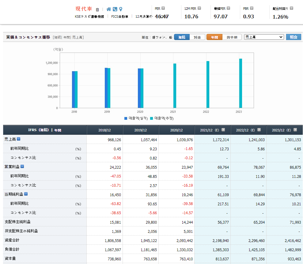
Task: Click the help icon in 2021/12 (E) header
Action: pos(223,130)
